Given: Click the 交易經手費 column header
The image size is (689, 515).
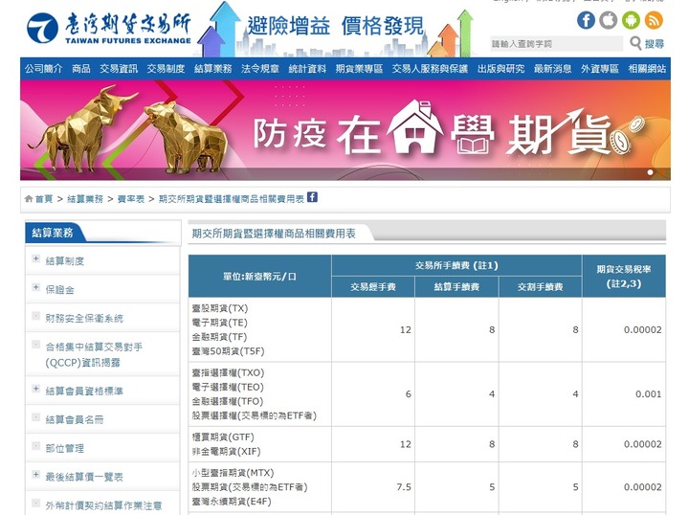Looking at the screenshot, I should click(373, 287).
